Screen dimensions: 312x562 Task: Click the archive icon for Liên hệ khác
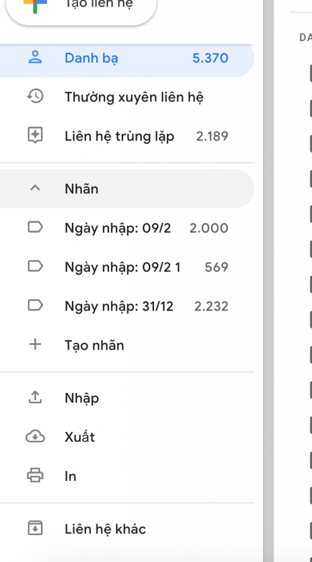click(x=35, y=529)
